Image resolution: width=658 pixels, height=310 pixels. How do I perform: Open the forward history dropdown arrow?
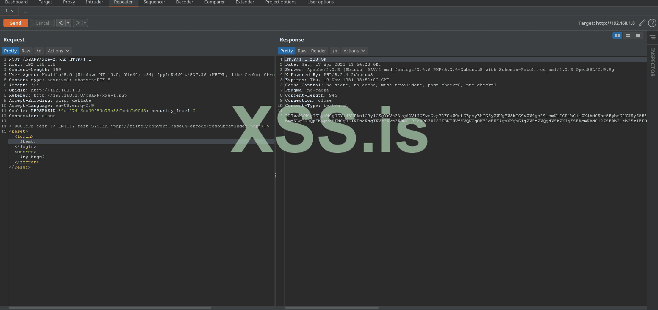[85, 23]
